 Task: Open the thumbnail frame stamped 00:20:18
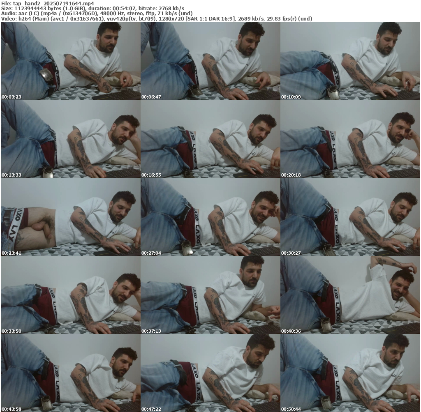click(350, 139)
